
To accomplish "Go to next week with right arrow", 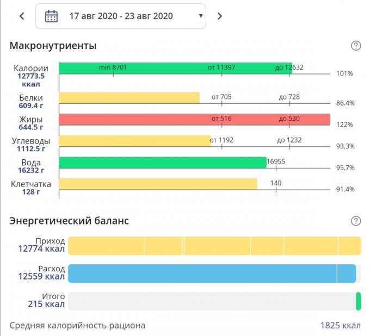I will click(220, 16).
